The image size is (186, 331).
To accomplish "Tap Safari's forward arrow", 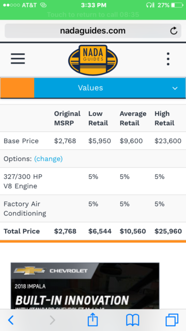I will coord(53,320).
